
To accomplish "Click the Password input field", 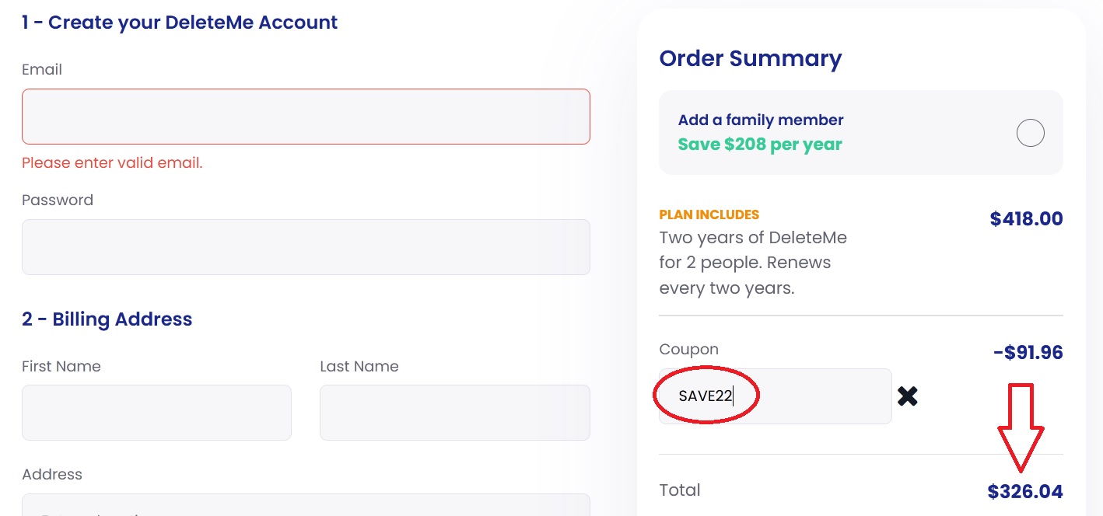I will [x=306, y=247].
